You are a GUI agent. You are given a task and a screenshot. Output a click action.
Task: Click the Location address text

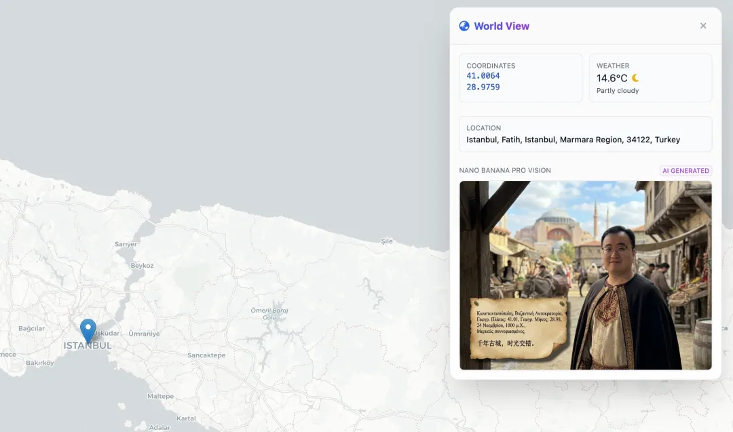pyautogui.click(x=573, y=140)
